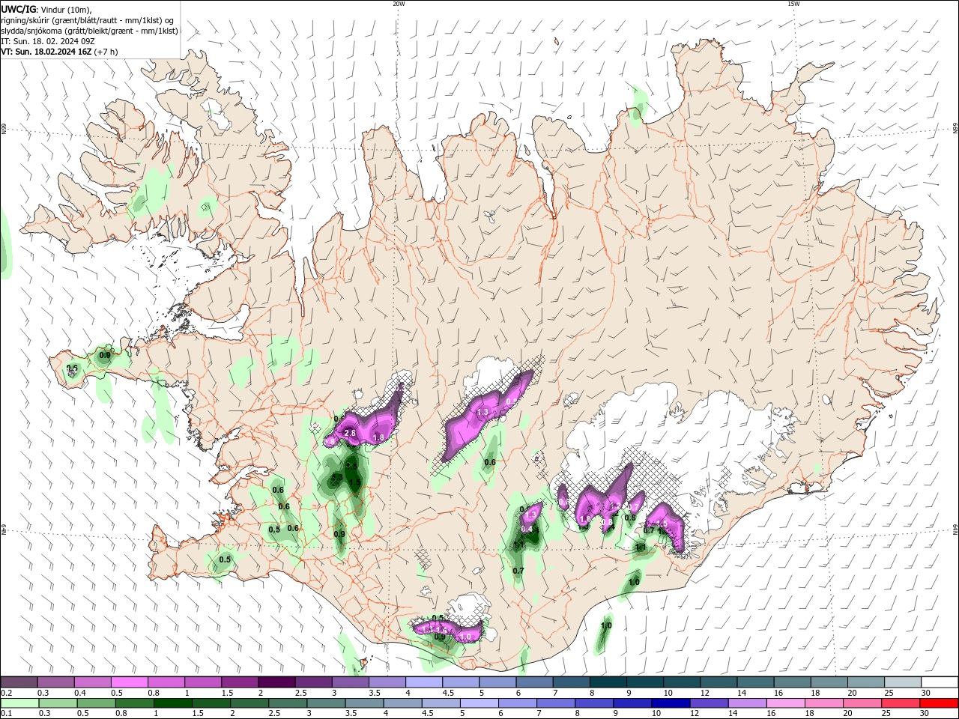Select the light gray 25 snow legend swatch
The height and width of the screenshot is (719, 959).
coord(902,682)
